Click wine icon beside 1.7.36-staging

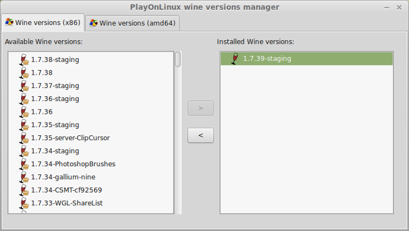(x=24, y=99)
